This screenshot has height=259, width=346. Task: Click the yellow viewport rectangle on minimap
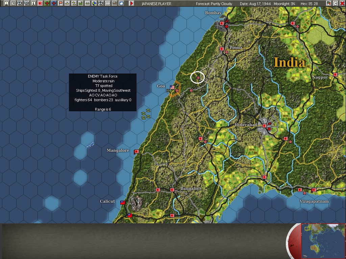click(307, 229)
